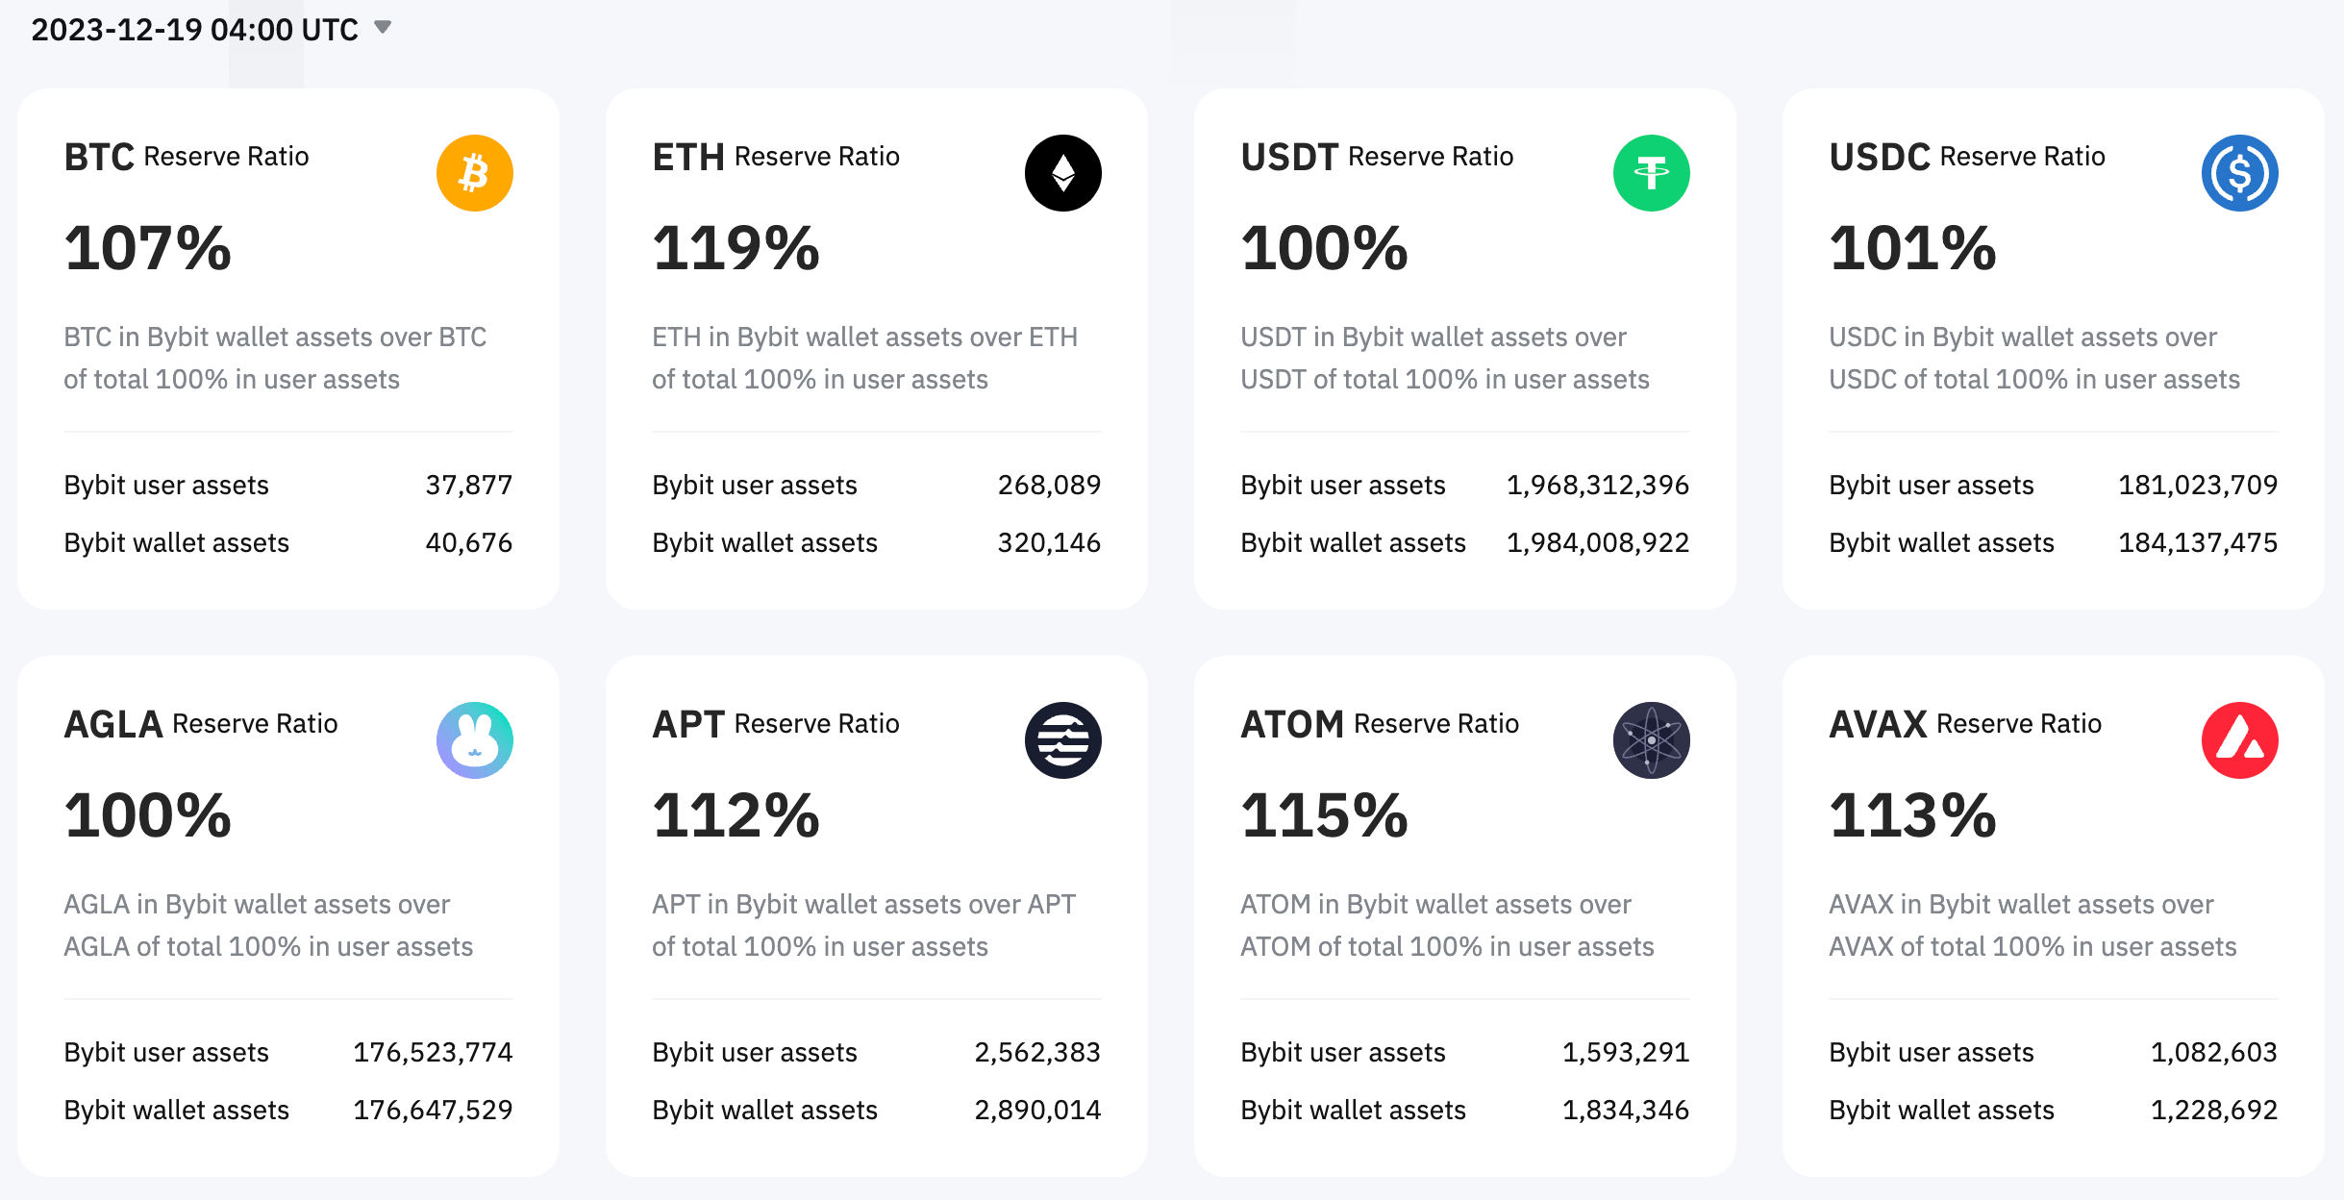Click the black Ethereum diamond icon
The width and height of the screenshot is (2344, 1200).
coord(1062,173)
